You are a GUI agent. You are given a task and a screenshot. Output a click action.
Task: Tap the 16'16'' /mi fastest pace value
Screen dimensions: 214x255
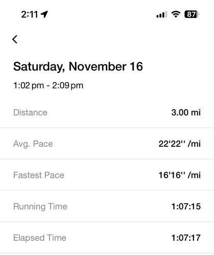(179, 175)
